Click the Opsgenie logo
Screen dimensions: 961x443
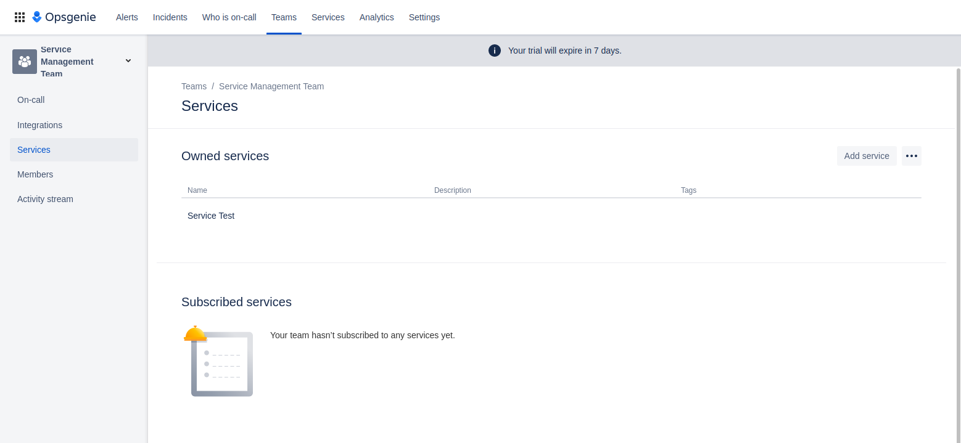64,17
